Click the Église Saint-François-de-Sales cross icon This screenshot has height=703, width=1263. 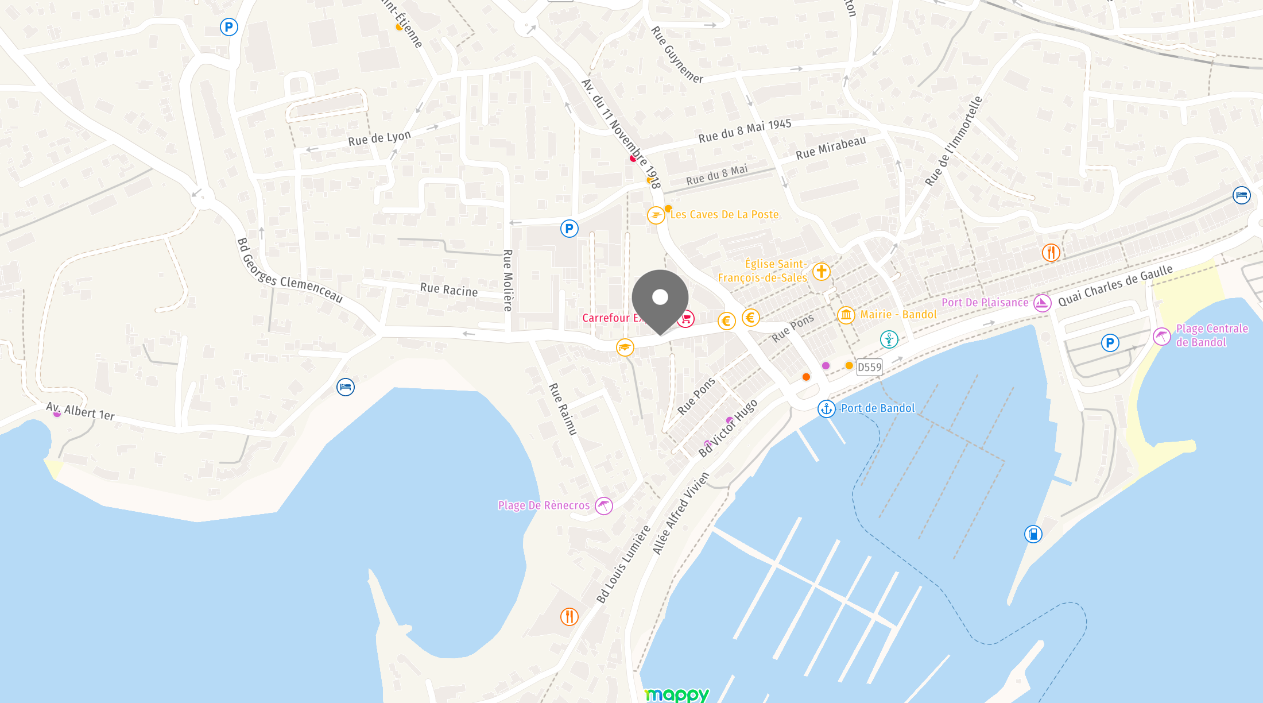point(822,271)
